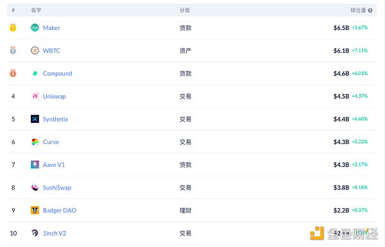Click the Aave V1 ghost icon
Viewport: 385px width, 247px height.
click(x=35, y=164)
